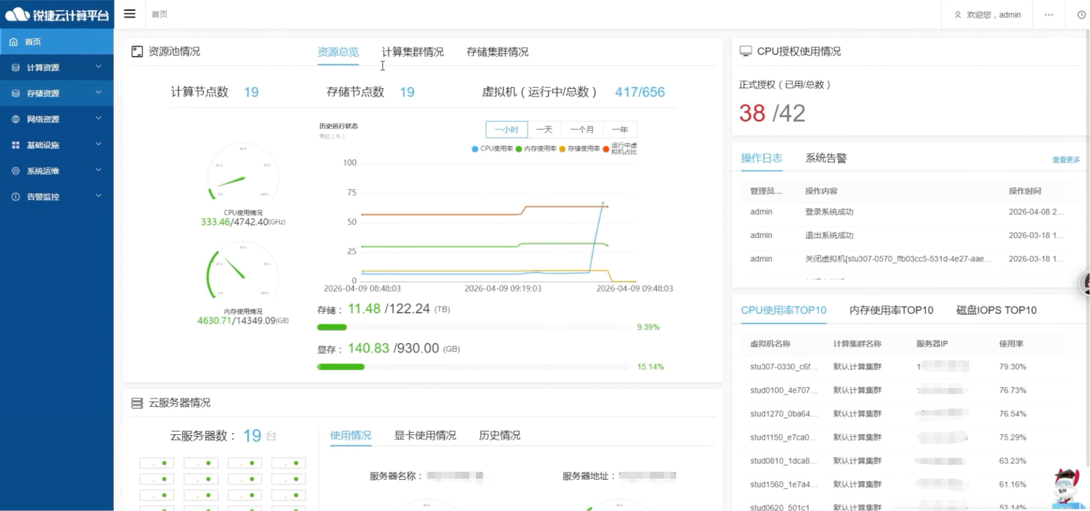Click the 基础设施 grid icon
The height and width of the screenshot is (511, 1090).
(x=16, y=145)
